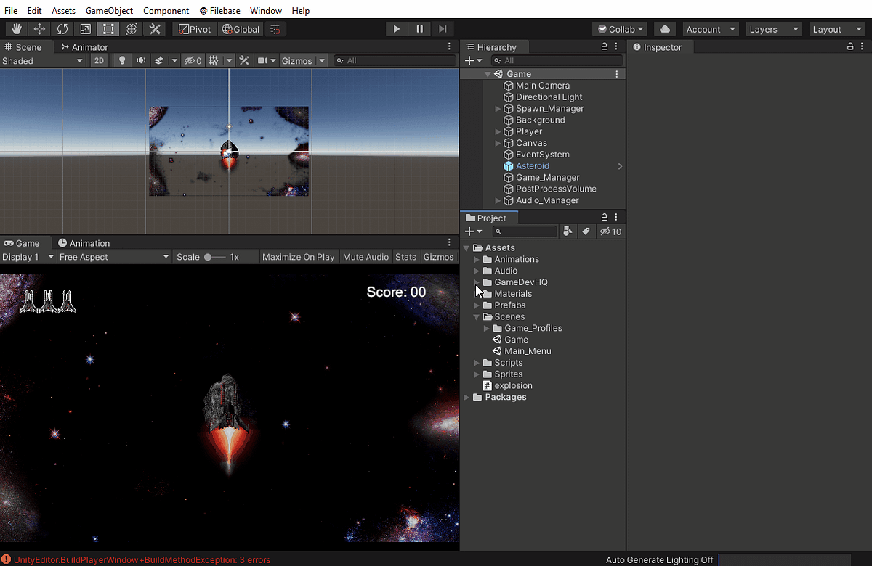Click search by label tag icon in Project
Screen dimensions: 872x566
tap(586, 231)
